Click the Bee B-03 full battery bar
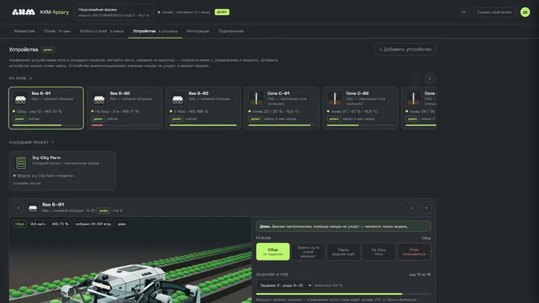This screenshot has width=539, height=303. pos(203,125)
